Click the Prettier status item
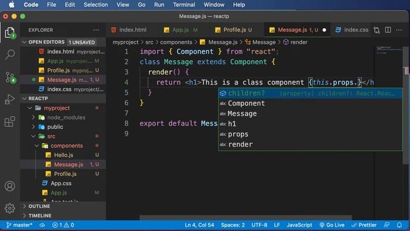Image resolution: width=410 pixels, height=231 pixels. pos(364,225)
